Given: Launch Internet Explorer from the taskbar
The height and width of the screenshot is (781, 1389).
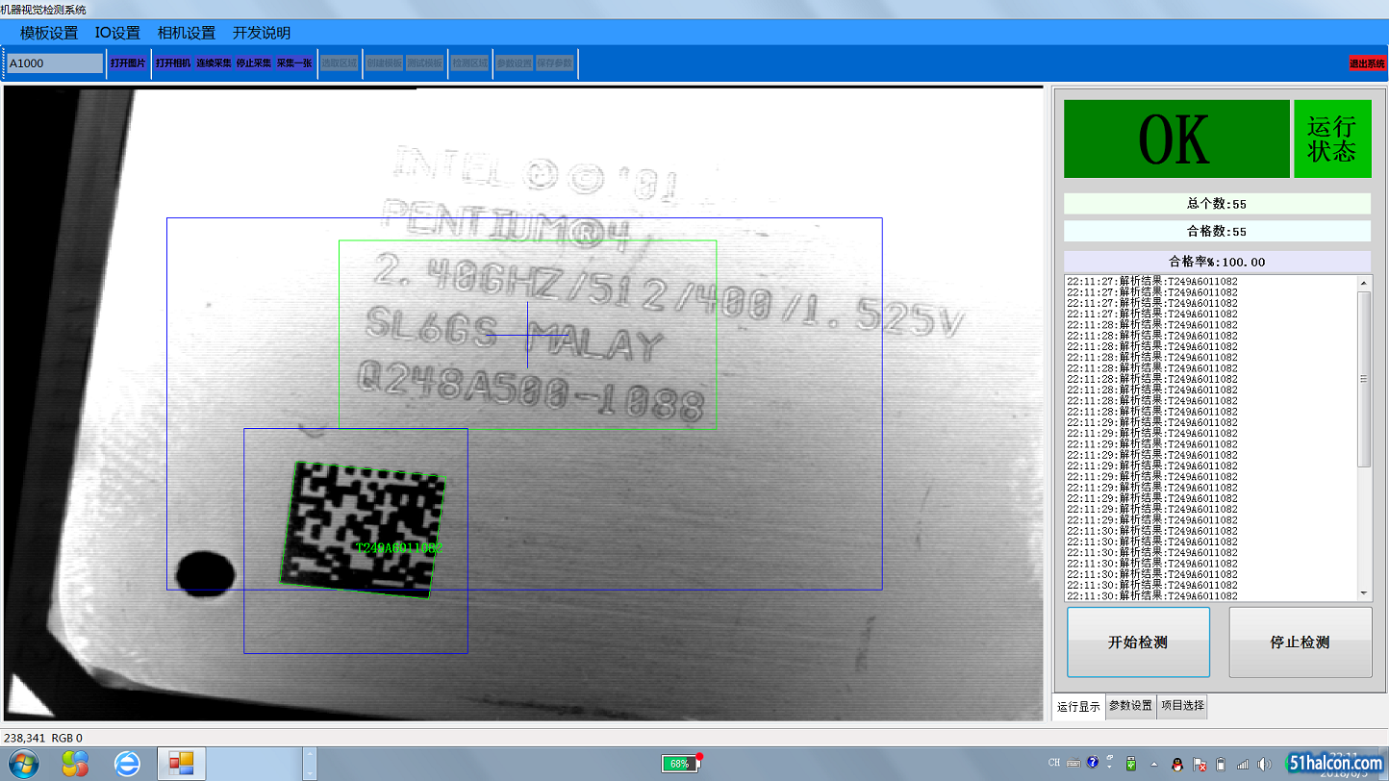Looking at the screenshot, I should pyautogui.click(x=127, y=765).
